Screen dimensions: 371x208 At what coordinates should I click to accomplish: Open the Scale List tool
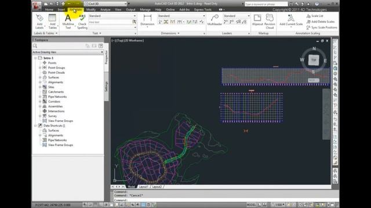coord(315,16)
